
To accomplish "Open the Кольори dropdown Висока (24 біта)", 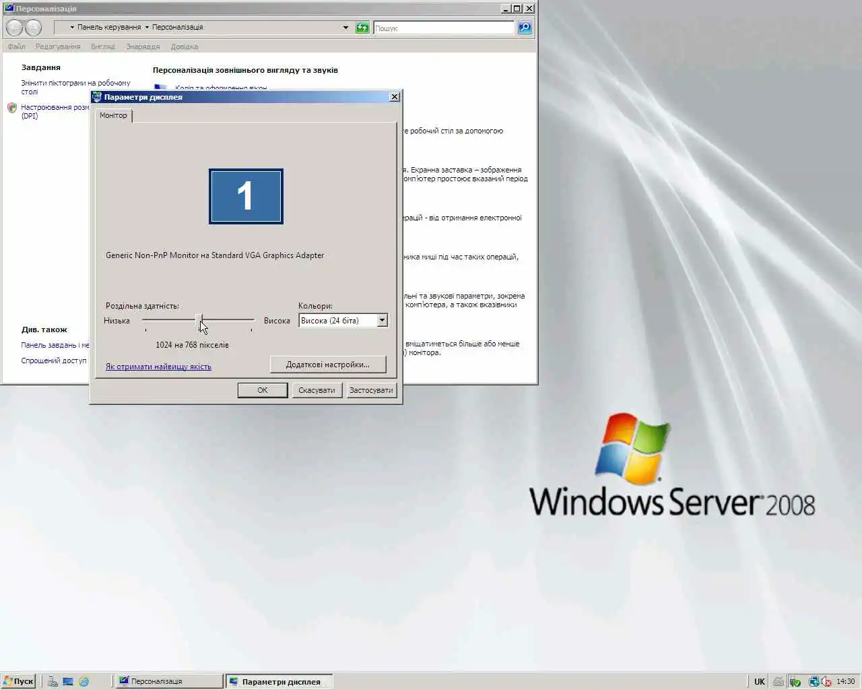I will [x=343, y=321].
